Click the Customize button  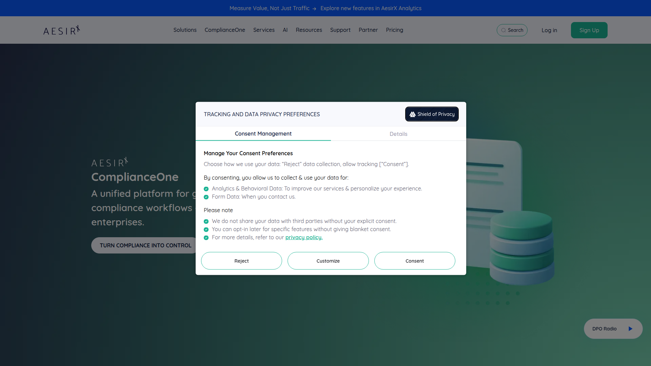point(328,261)
